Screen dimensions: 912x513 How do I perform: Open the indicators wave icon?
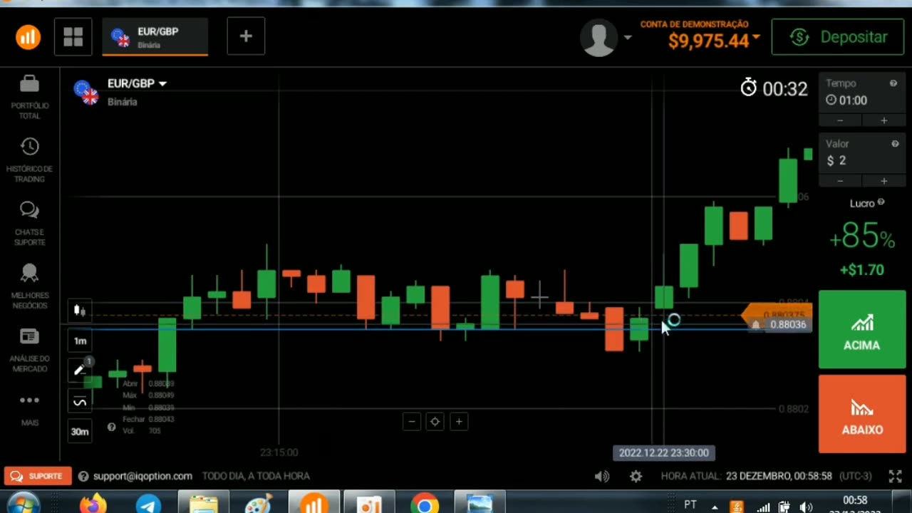[80, 402]
